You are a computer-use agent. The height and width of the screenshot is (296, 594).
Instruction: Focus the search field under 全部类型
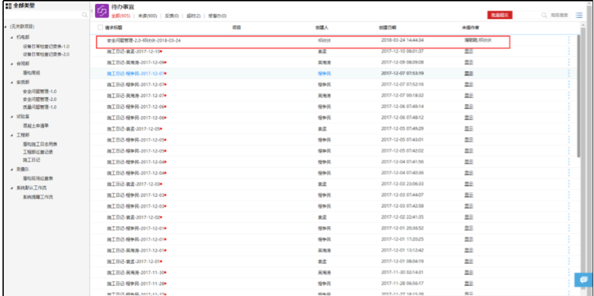[x=43, y=15]
